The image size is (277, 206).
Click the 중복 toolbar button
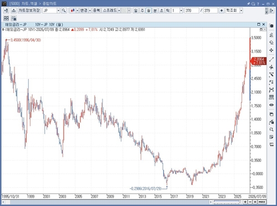coord(96,11)
